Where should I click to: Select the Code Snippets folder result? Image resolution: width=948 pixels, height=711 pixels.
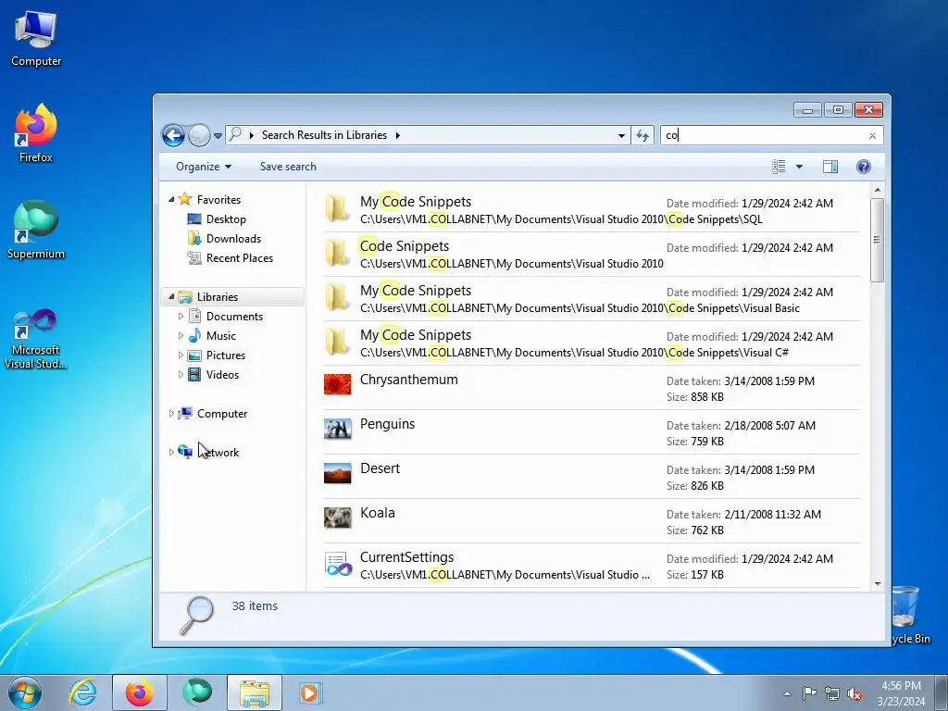click(592, 255)
